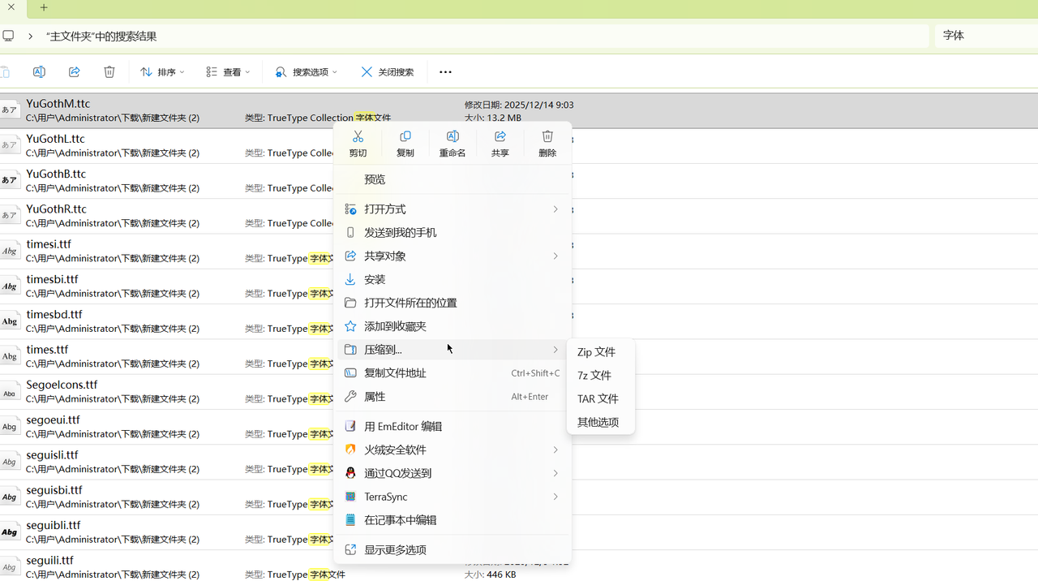Click timesbd.ttf font file icon

point(10,321)
